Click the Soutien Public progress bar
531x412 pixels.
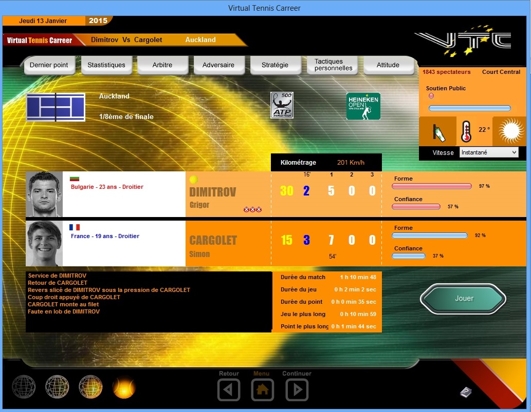[469, 108]
